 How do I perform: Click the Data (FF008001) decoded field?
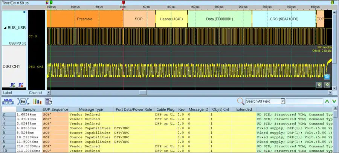point(220,19)
